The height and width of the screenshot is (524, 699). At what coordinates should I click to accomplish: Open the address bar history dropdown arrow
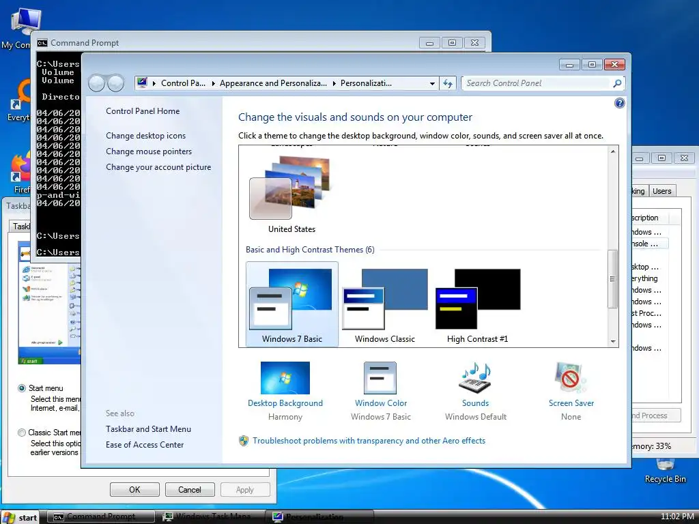point(432,83)
